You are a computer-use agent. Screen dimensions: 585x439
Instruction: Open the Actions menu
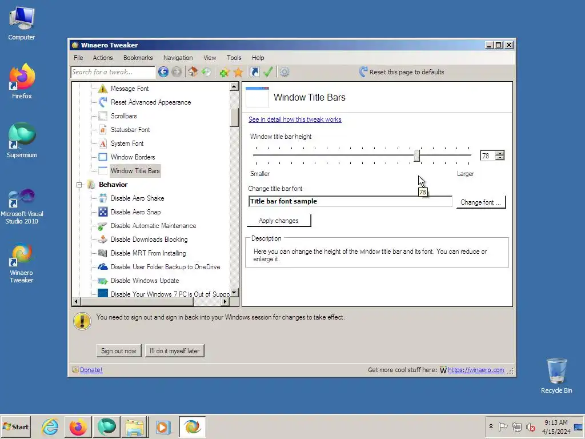[x=103, y=58]
